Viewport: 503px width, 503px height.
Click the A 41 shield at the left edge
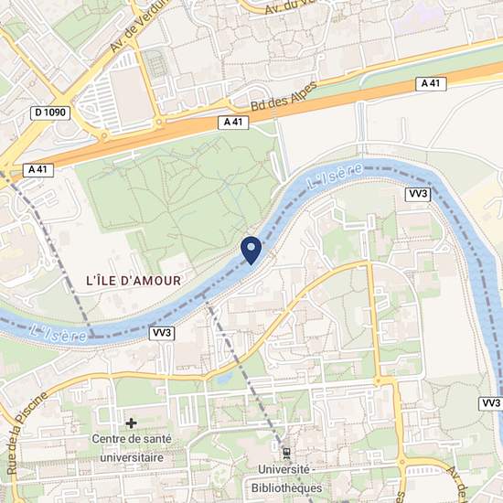click(37, 170)
